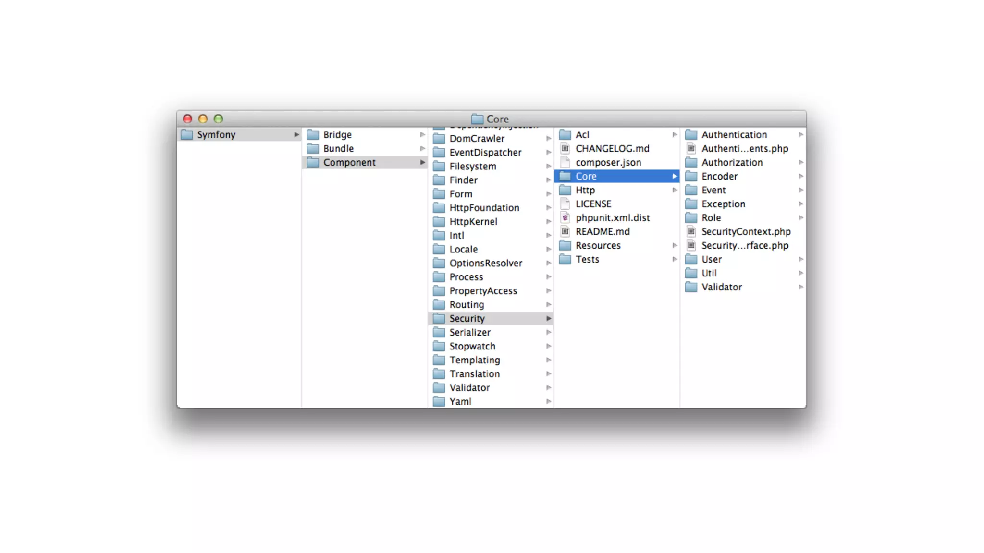The image size is (984, 553).
Task: Click the green zoom window button
Action: tap(218, 119)
